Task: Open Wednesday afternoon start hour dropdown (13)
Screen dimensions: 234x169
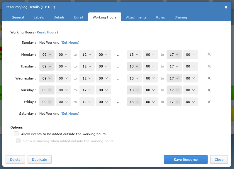Action: click(x=134, y=78)
